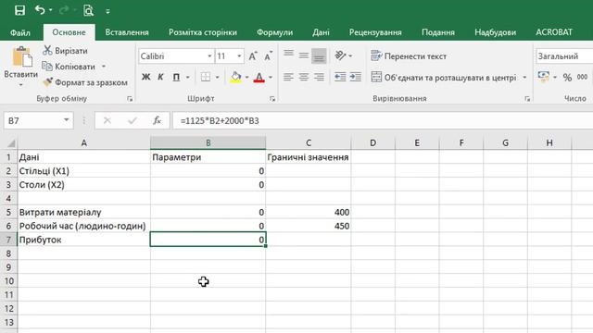Confirm formula entry with checkmark icon
593x333 pixels.
132,121
